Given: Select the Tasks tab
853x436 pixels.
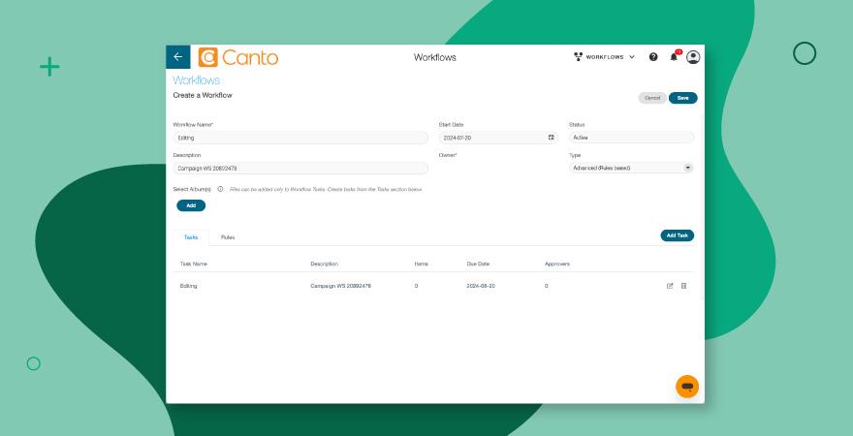Looking at the screenshot, I should 191,236.
